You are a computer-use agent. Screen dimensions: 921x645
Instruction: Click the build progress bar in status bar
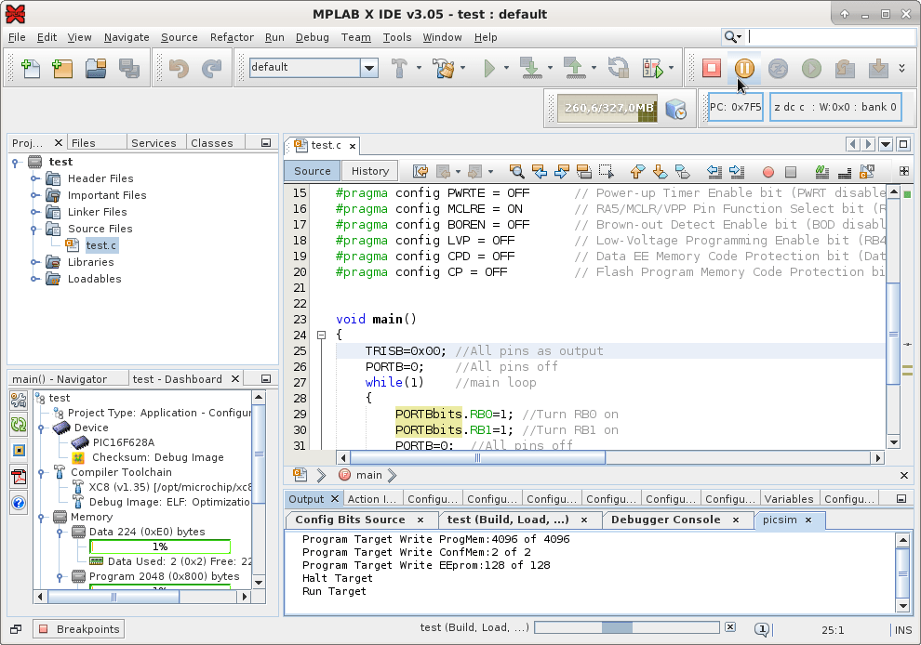click(x=627, y=627)
